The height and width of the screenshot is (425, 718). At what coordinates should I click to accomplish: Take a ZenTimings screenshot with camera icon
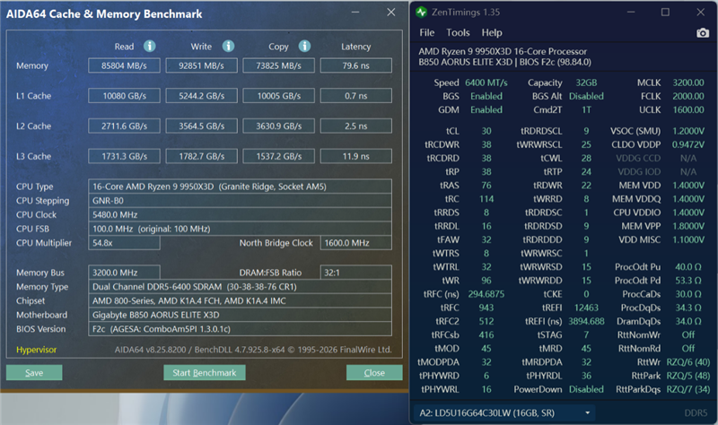pyautogui.click(x=703, y=33)
